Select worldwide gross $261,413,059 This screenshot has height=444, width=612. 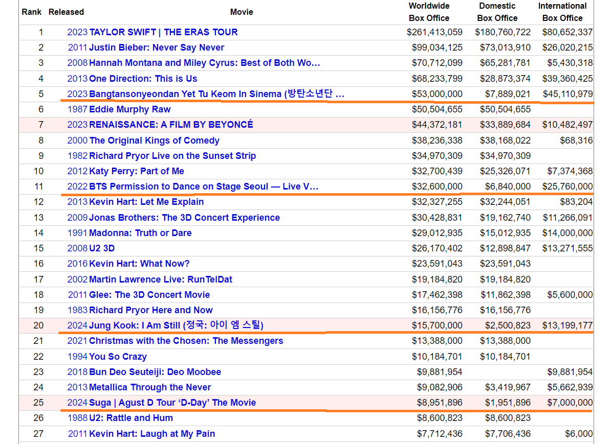[434, 32]
